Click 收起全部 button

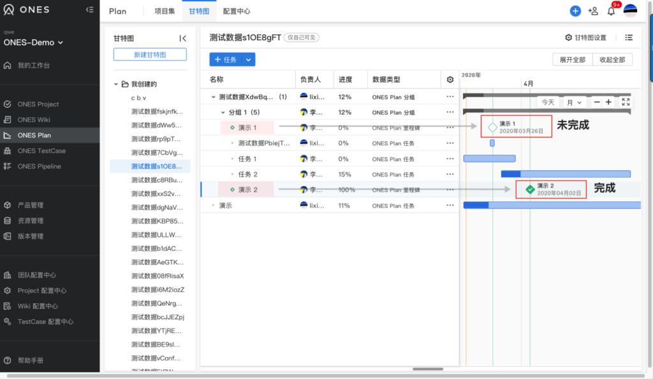tap(612, 59)
